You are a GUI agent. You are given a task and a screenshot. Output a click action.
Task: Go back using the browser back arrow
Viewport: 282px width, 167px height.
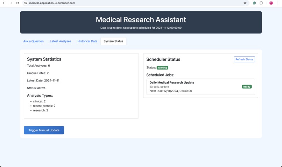click(x=4, y=3)
